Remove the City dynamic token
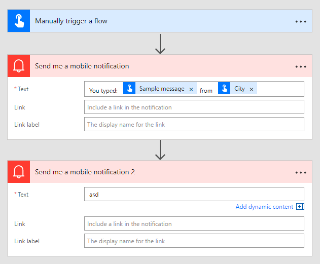Image resolution: width=320 pixels, height=264 pixels. point(252,89)
